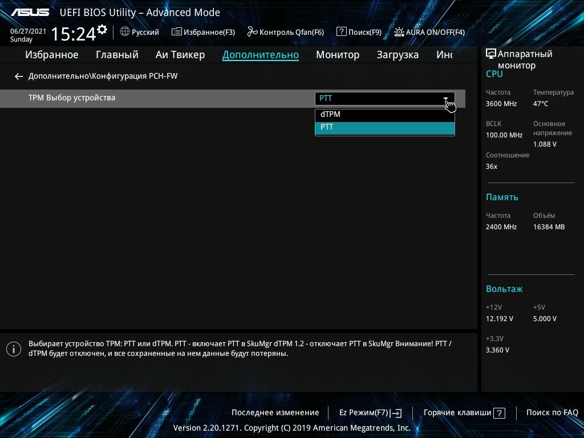Click the memory frequency value 2400 MHz

point(501,227)
